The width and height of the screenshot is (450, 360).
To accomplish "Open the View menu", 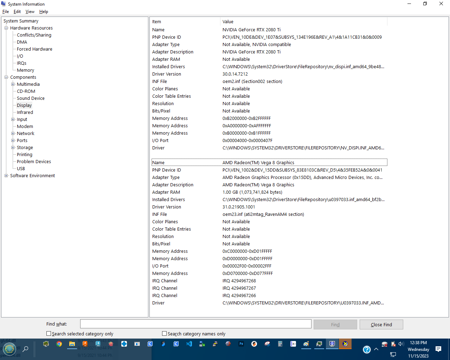I will point(30,12).
